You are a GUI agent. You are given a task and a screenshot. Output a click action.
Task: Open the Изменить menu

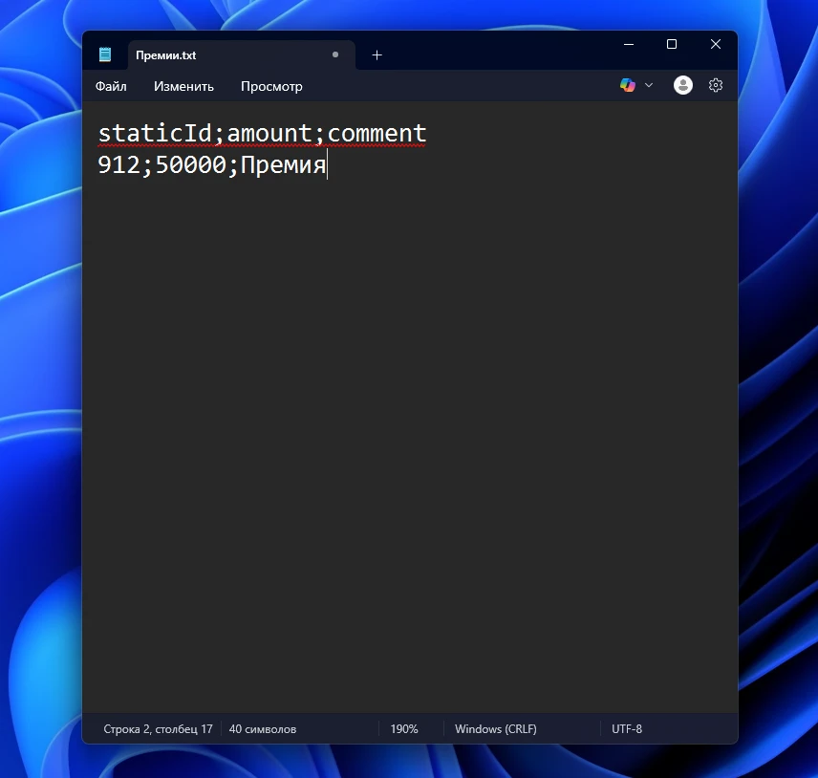183,86
